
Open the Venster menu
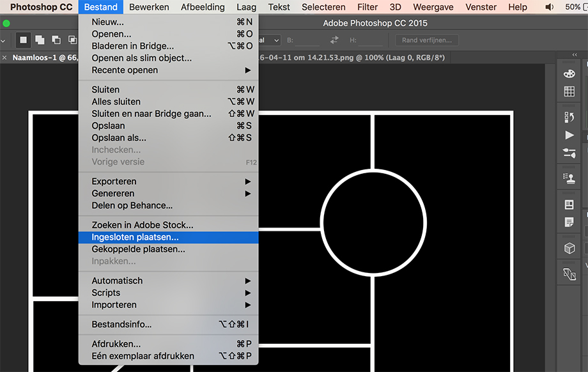(x=481, y=7)
